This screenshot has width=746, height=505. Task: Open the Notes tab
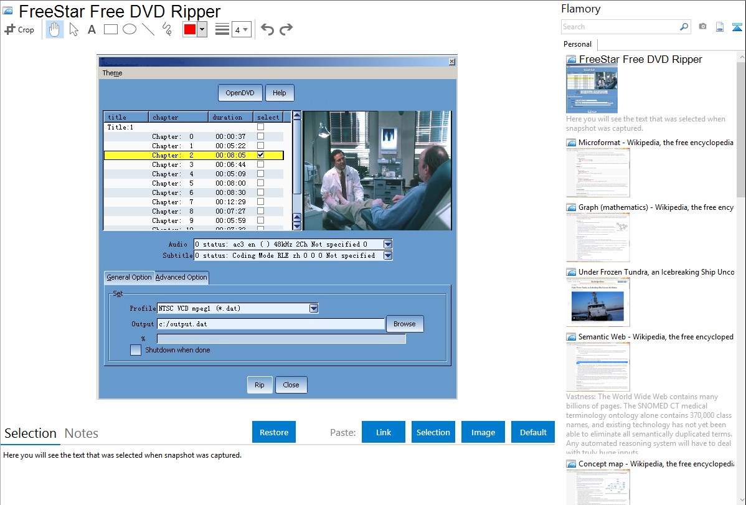click(82, 433)
